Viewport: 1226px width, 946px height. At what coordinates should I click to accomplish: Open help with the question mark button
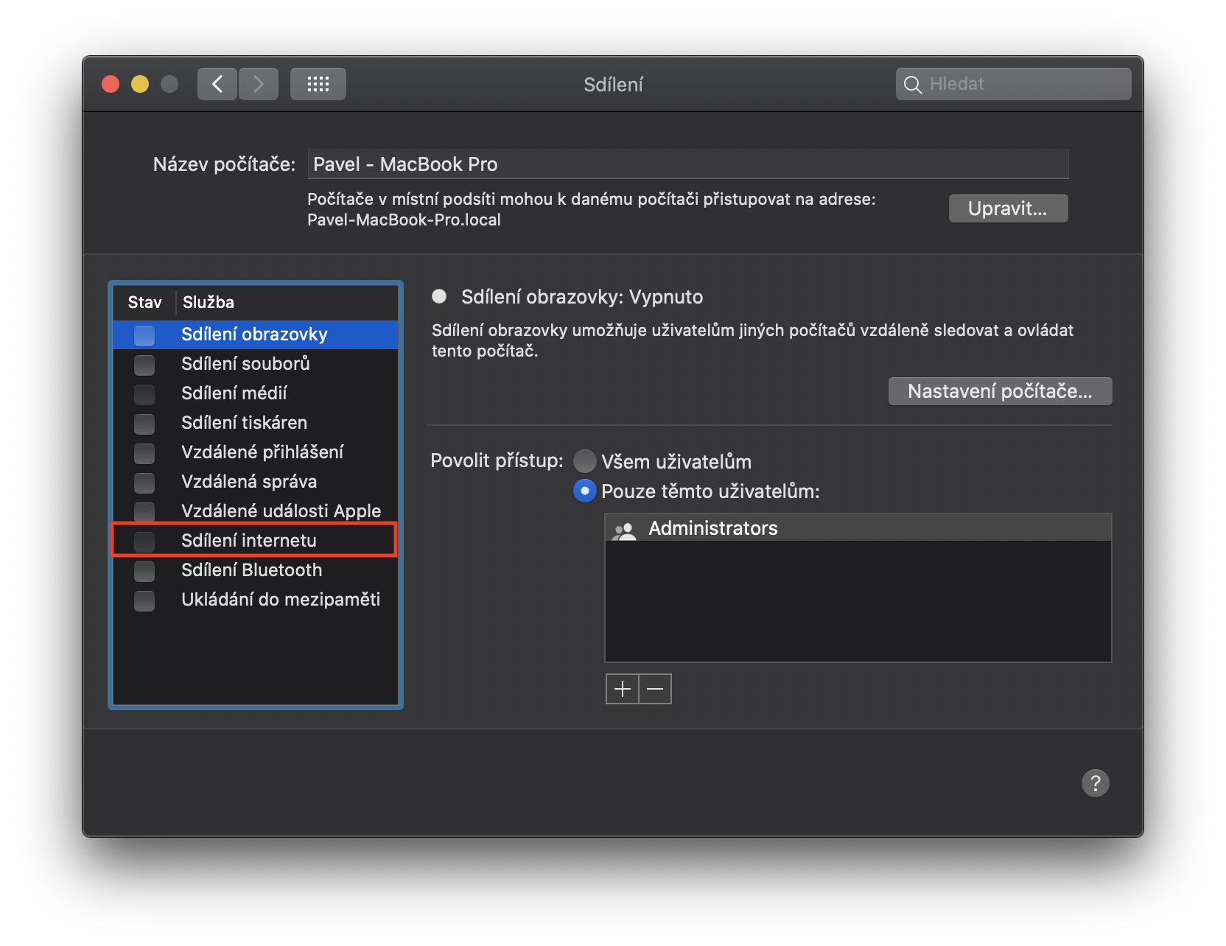[x=1095, y=783]
